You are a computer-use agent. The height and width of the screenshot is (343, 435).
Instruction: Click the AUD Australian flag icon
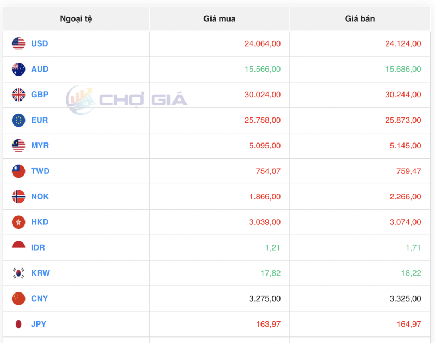tap(18, 69)
